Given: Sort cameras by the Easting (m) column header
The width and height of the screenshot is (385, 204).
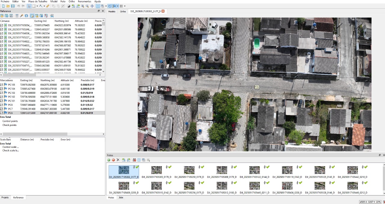Looking at the screenshot, I should click(x=40, y=21).
